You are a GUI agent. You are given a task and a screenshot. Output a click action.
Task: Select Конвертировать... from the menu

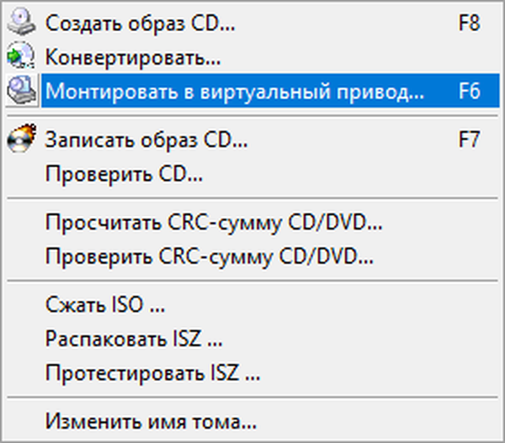pos(252,57)
